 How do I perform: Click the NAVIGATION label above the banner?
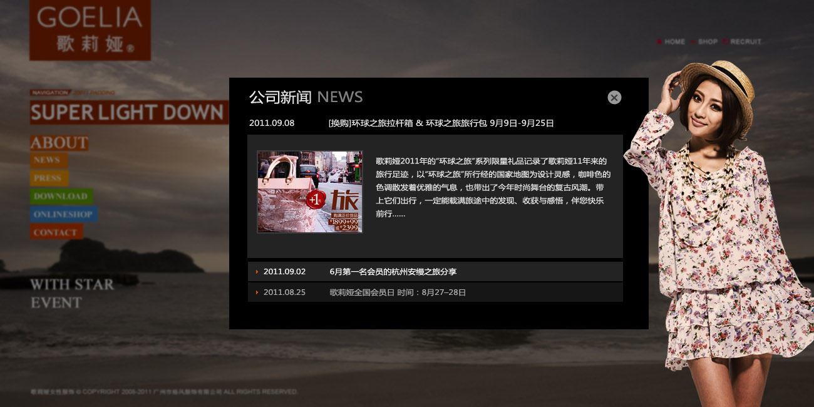[49, 93]
